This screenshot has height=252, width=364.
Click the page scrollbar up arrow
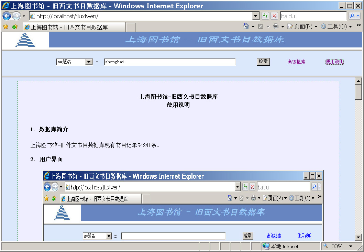[x=358, y=81]
